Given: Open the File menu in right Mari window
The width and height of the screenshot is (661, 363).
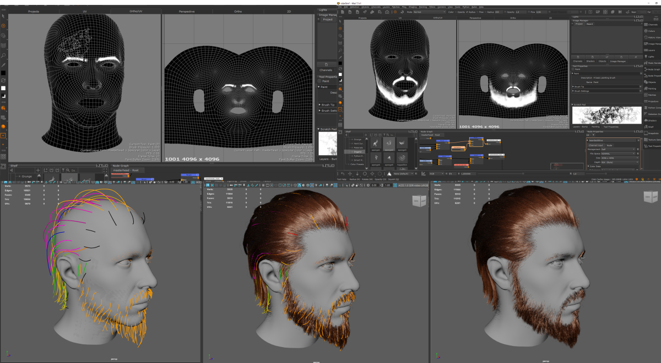Looking at the screenshot, I should pyautogui.click(x=339, y=7).
